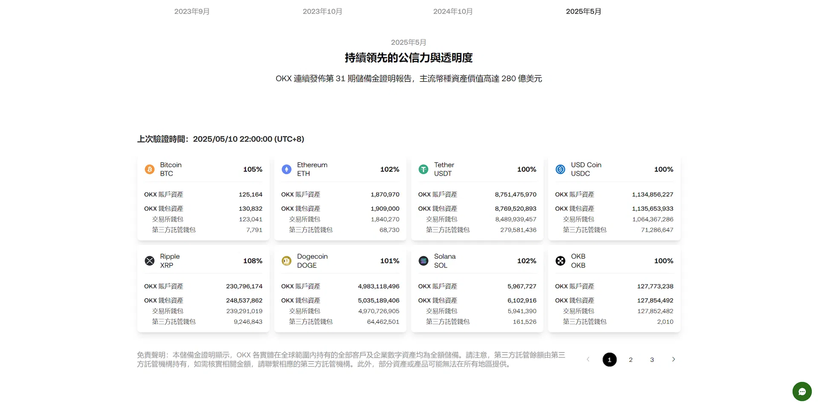818x406 pixels.
Task: Open the live chat support bubble
Action: click(802, 392)
